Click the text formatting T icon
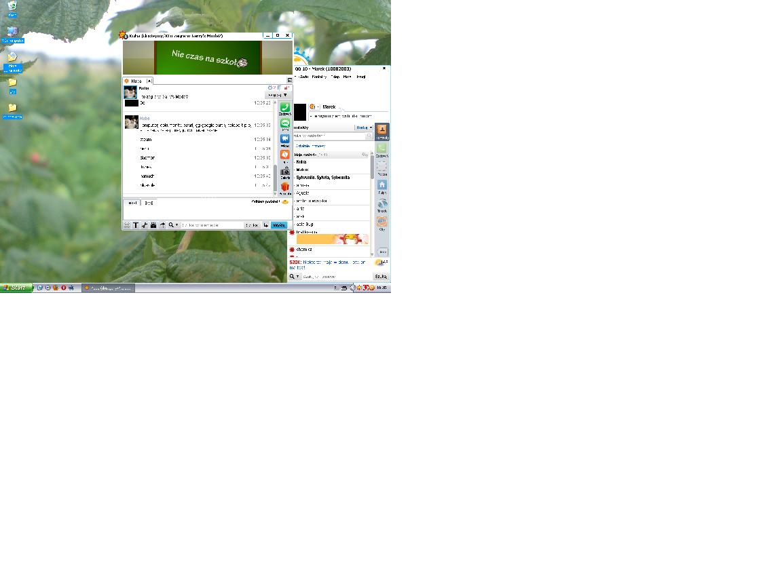This screenshot has height=586, width=782. tap(136, 225)
